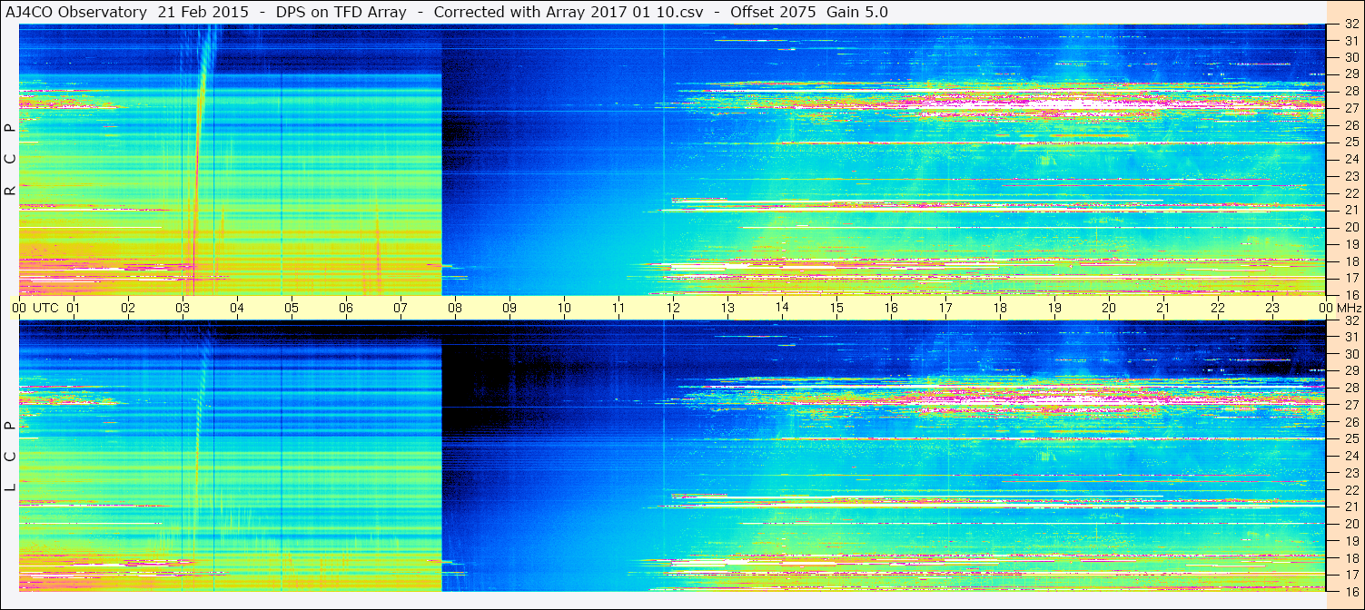This screenshot has width=1365, height=610.
Task: Select hour 09 on the UTC time axis
Action: tap(509, 308)
